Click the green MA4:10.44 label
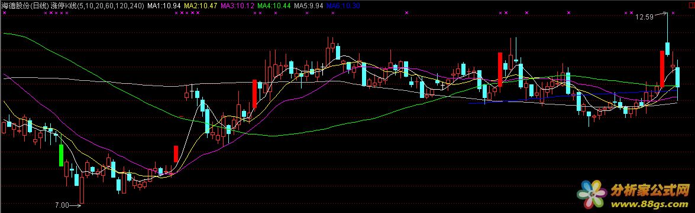 273,6
